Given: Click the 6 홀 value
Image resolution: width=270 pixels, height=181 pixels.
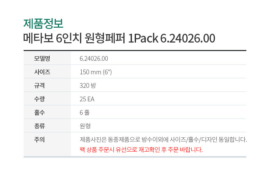Looking at the screenshot, I should coord(85,112).
